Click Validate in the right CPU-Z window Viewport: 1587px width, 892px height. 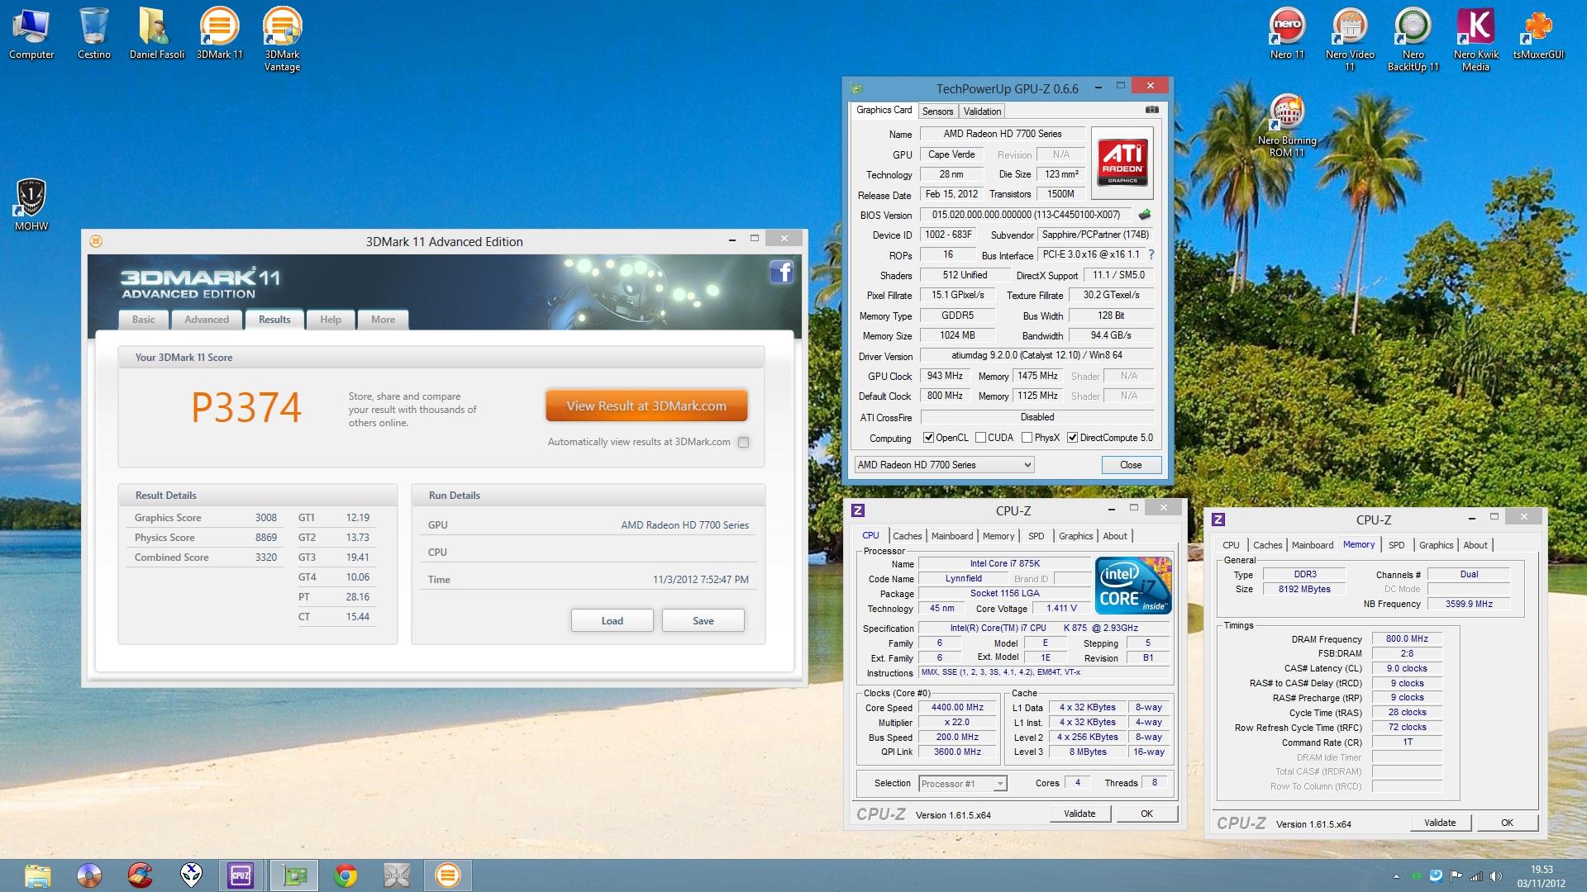1440,823
